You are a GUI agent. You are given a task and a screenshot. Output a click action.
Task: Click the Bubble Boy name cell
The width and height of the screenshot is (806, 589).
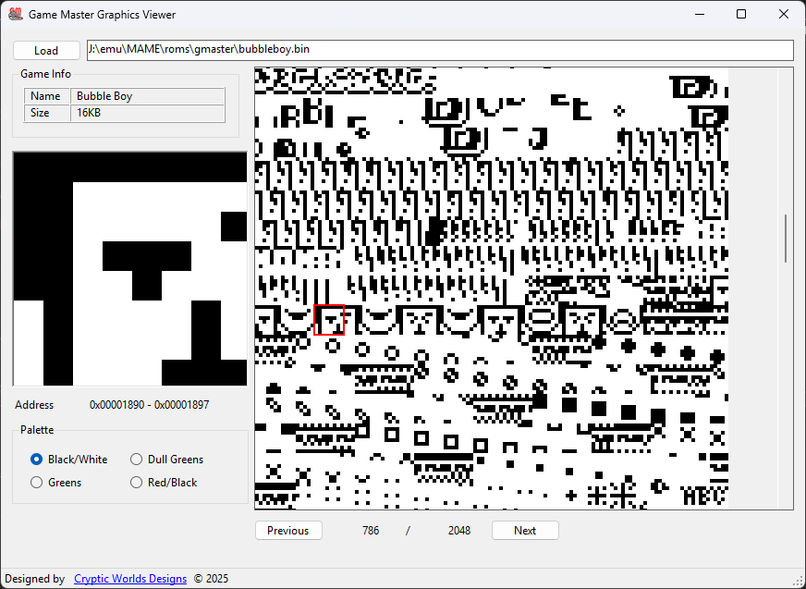tap(148, 96)
